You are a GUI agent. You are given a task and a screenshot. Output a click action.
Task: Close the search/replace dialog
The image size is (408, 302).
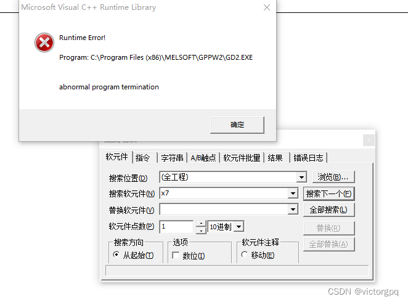[x=369, y=141]
